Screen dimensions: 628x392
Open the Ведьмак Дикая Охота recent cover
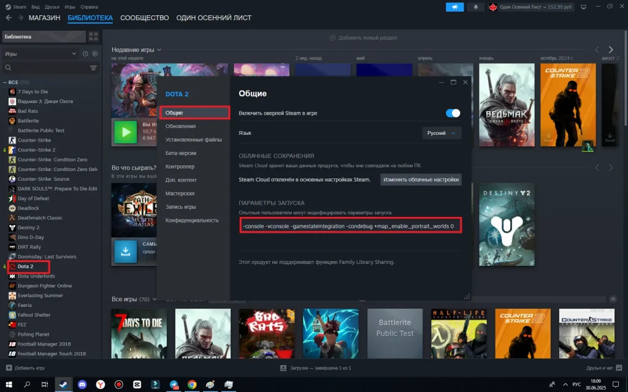[x=507, y=105]
